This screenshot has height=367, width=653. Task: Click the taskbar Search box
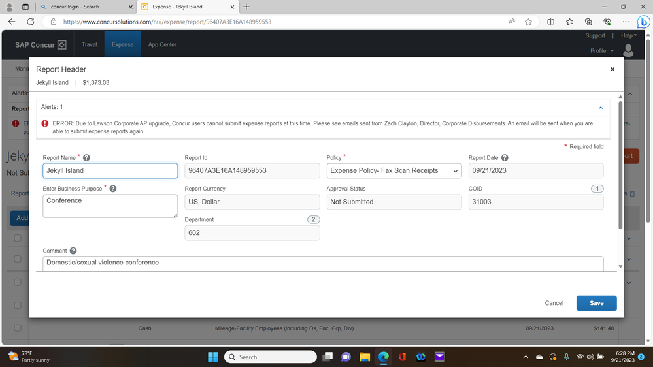[x=271, y=357]
